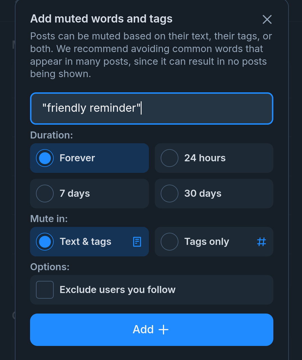Screen dimensions: 302x360
Task: Click the "7 days" duration label
Action: tap(75, 193)
